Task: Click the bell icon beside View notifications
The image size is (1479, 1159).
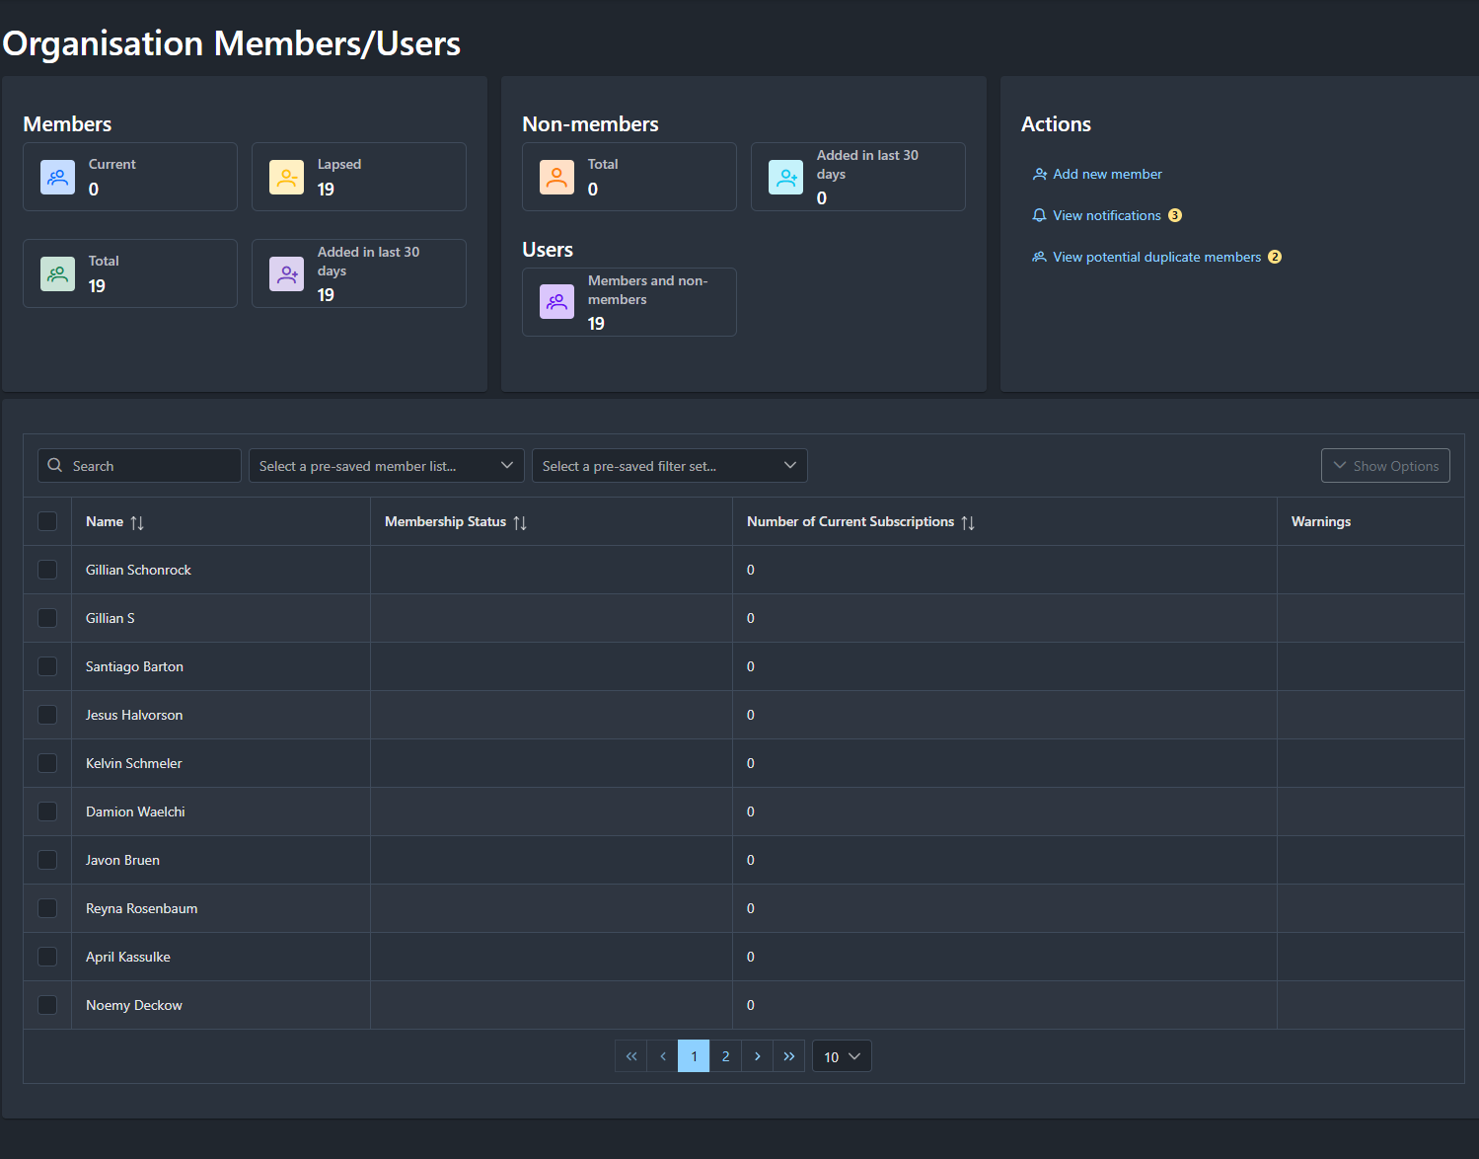Action: point(1039,215)
